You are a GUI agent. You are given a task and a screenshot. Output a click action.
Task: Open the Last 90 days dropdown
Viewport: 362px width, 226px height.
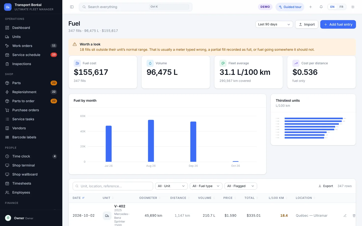274,24
